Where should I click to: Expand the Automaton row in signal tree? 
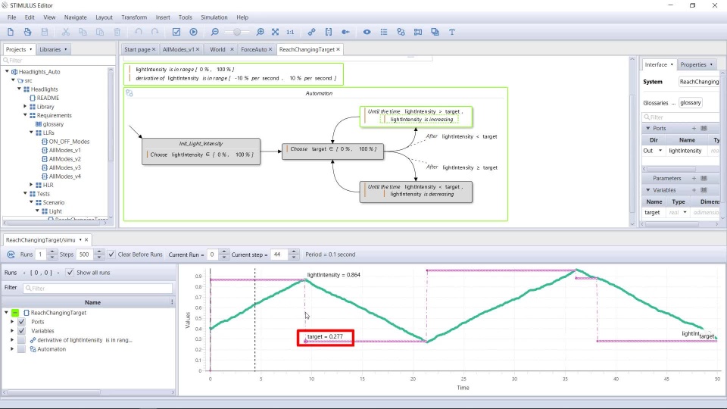coord(12,349)
